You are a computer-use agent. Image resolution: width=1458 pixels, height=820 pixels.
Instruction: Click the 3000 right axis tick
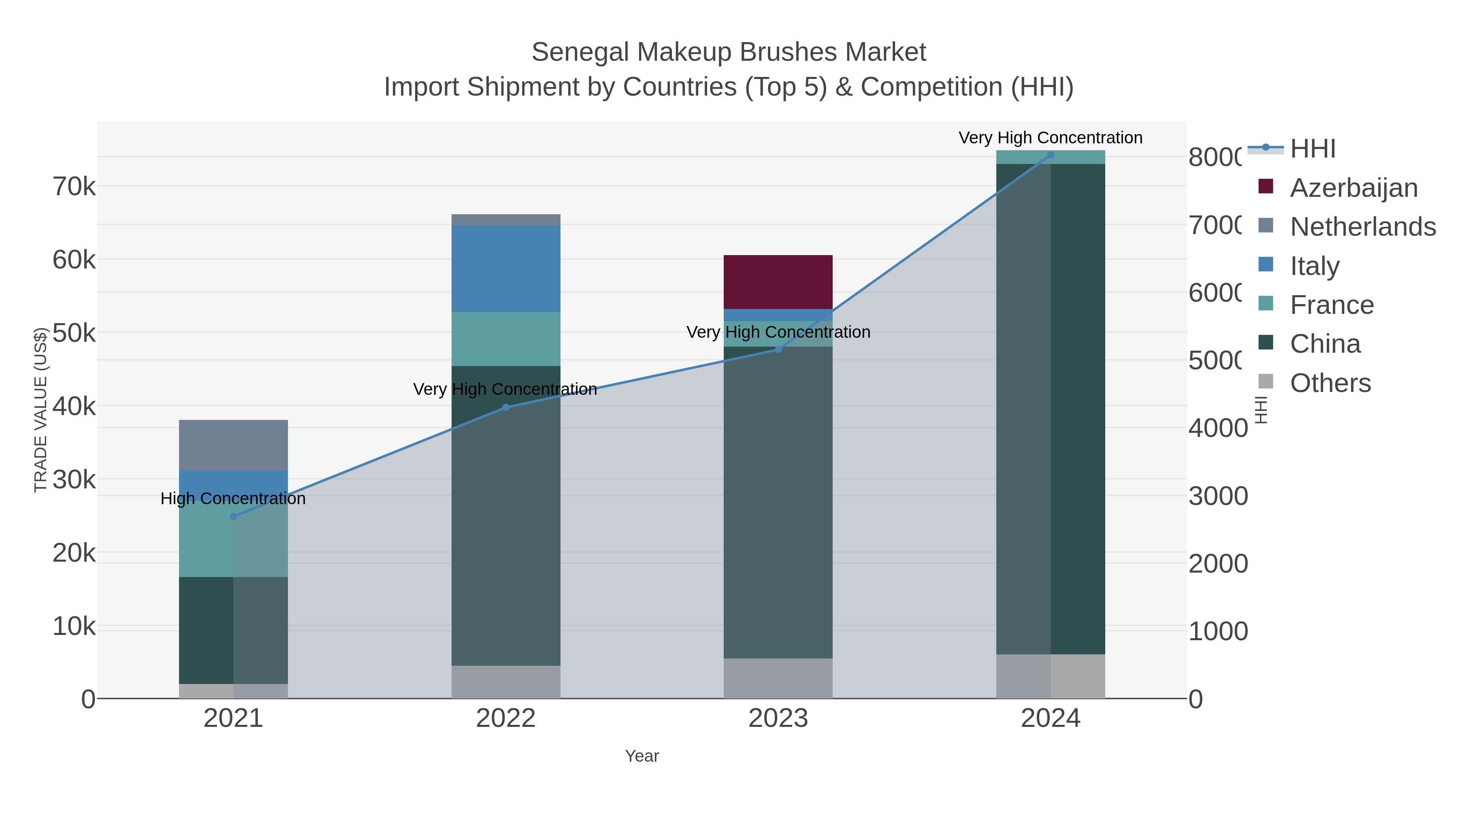pos(1218,496)
